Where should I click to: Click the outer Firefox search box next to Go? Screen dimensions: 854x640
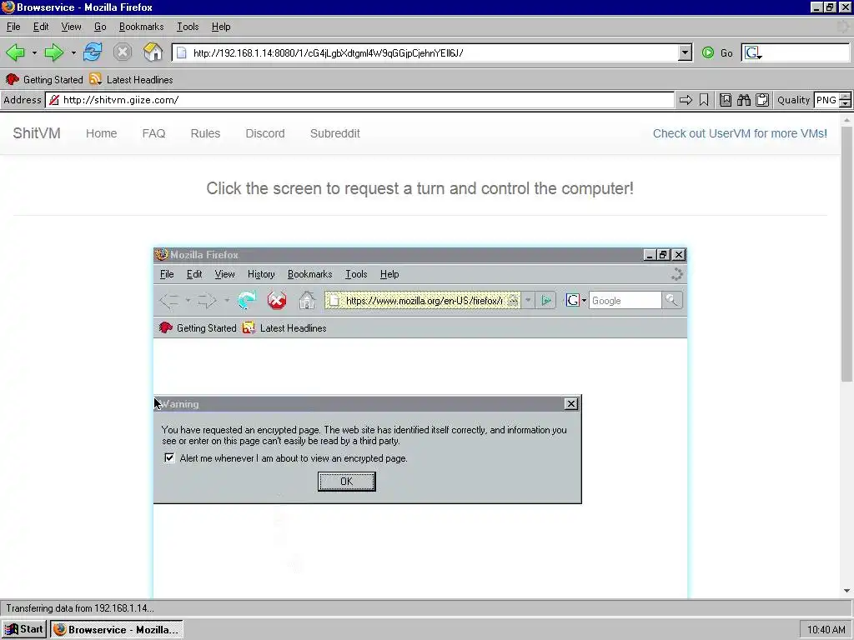[x=795, y=52]
